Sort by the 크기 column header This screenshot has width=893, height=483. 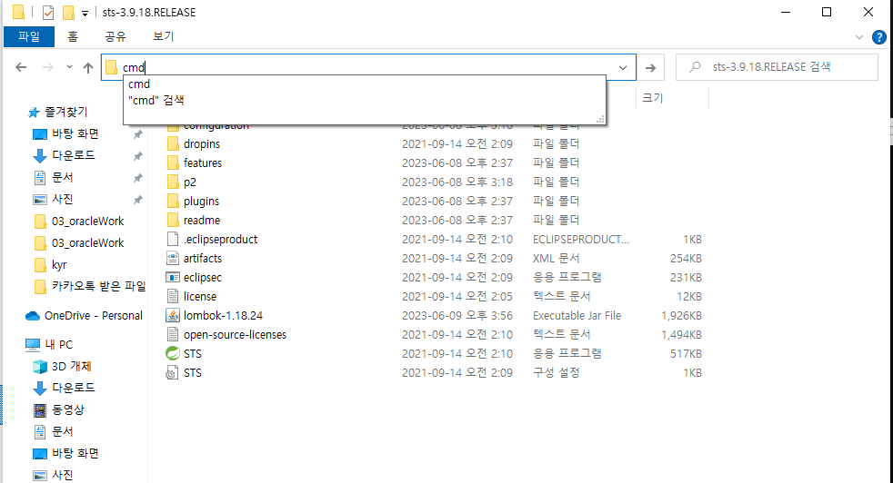pos(653,98)
